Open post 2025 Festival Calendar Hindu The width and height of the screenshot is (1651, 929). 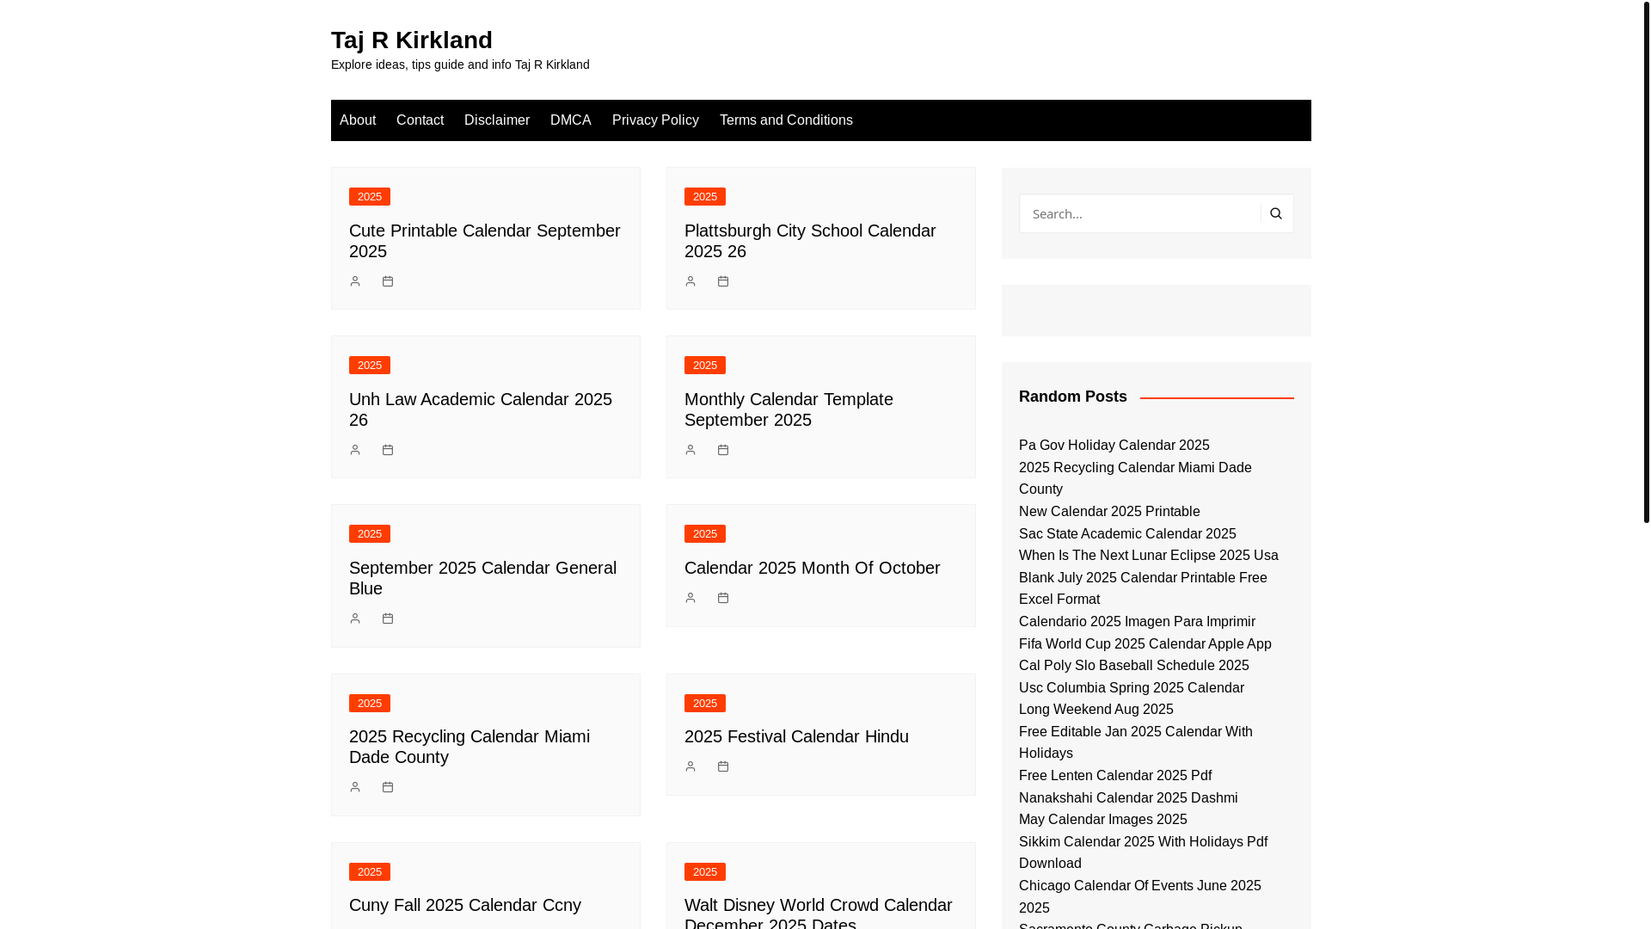[796, 736]
